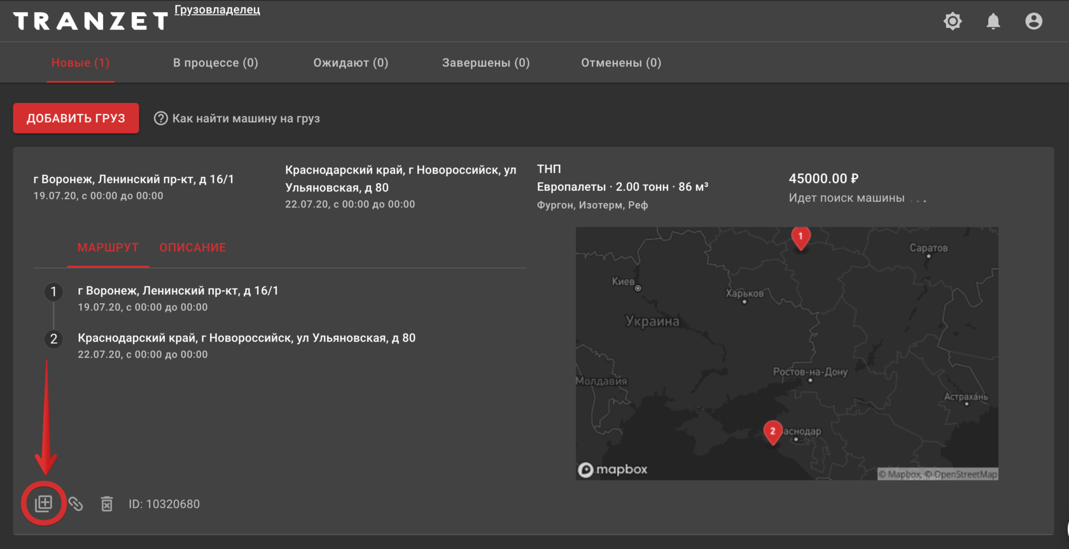Click the Астрахань label on the map
Screen dimensions: 1069x549
coord(966,397)
